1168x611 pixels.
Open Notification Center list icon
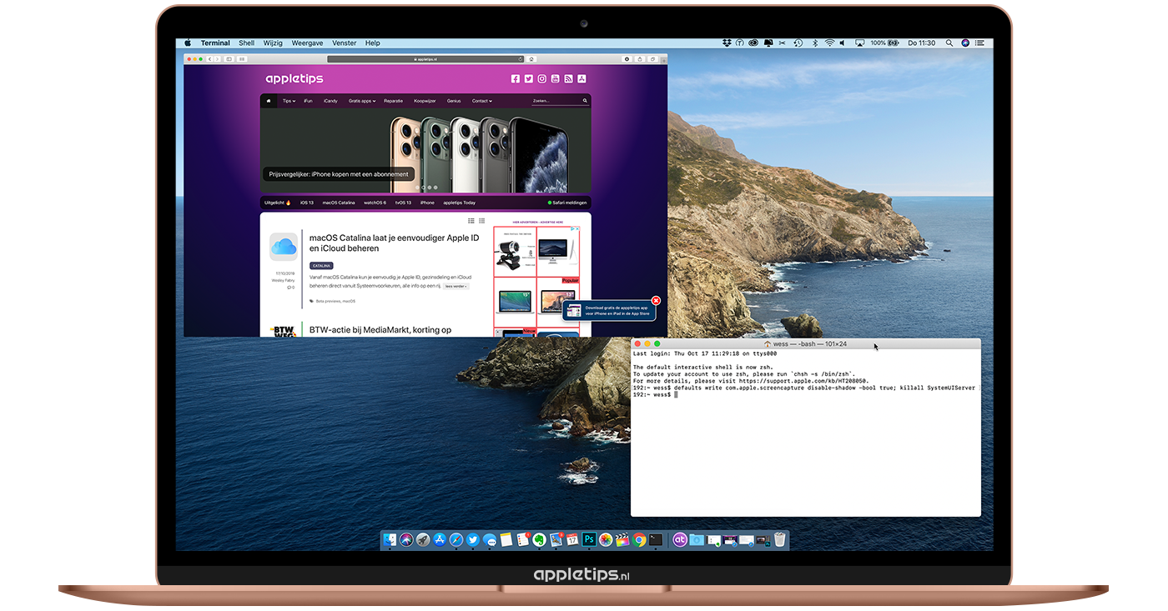[x=979, y=43]
